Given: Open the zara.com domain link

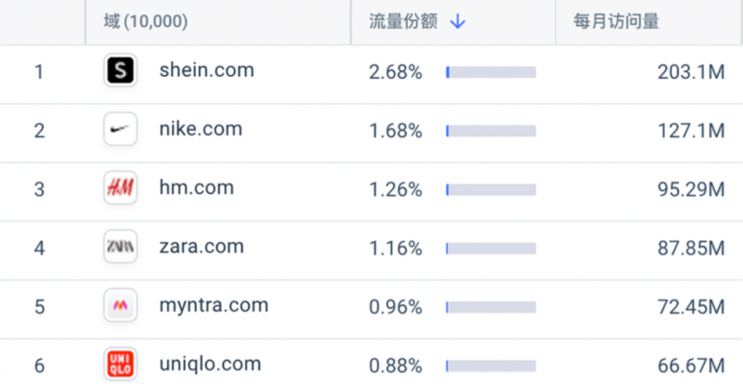Looking at the screenshot, I should click(x=202, y=247).
